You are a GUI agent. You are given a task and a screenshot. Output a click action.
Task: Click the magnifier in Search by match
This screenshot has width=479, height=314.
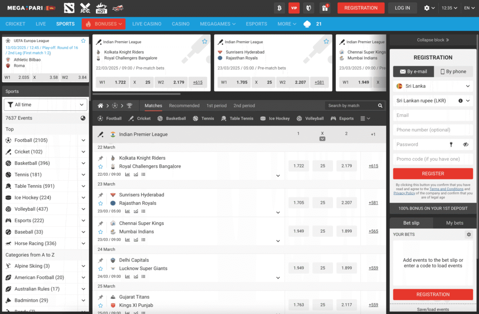coord(379,106)
